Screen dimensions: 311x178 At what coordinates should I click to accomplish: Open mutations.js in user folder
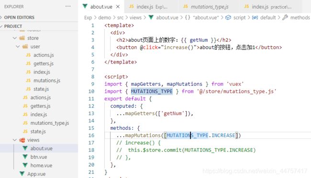click(x=47, y=80)
